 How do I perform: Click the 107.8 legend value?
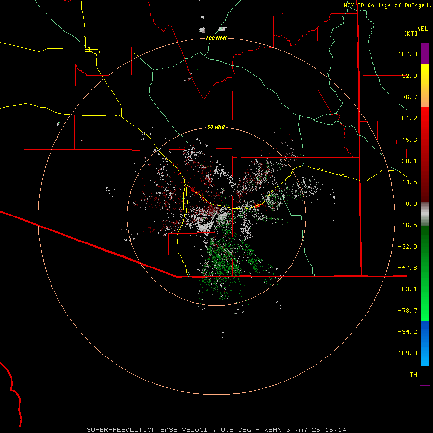tap(408, 54)
